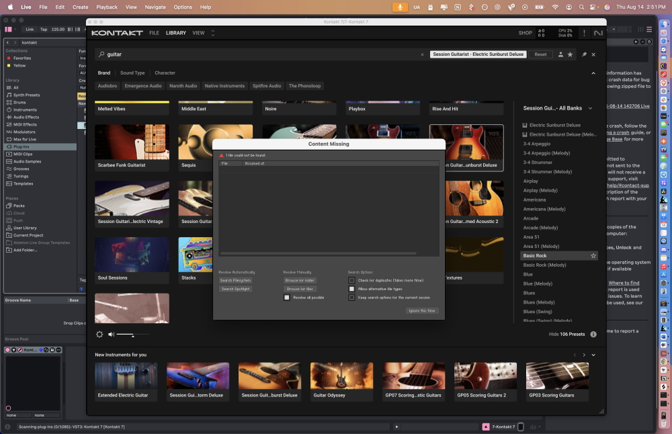
Task: Click the user content icon in Kontakt search bar
Action: (x=560, y=54)
